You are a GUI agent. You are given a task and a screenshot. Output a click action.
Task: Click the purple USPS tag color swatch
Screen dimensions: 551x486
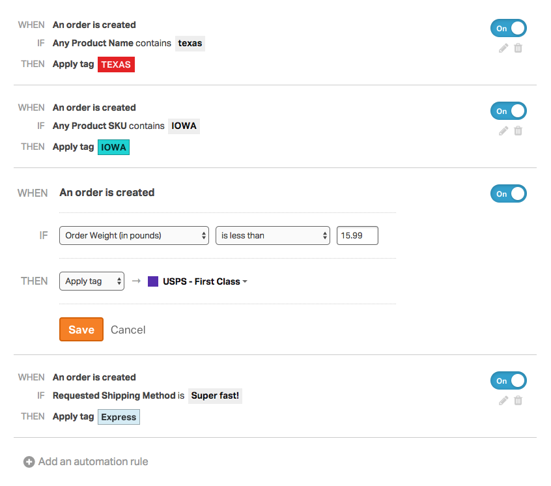point(152,281)
